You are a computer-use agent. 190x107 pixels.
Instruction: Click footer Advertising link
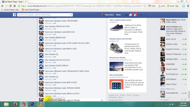113,97
